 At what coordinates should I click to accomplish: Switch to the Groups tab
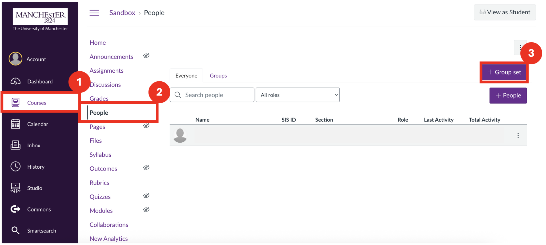point(218,76)
